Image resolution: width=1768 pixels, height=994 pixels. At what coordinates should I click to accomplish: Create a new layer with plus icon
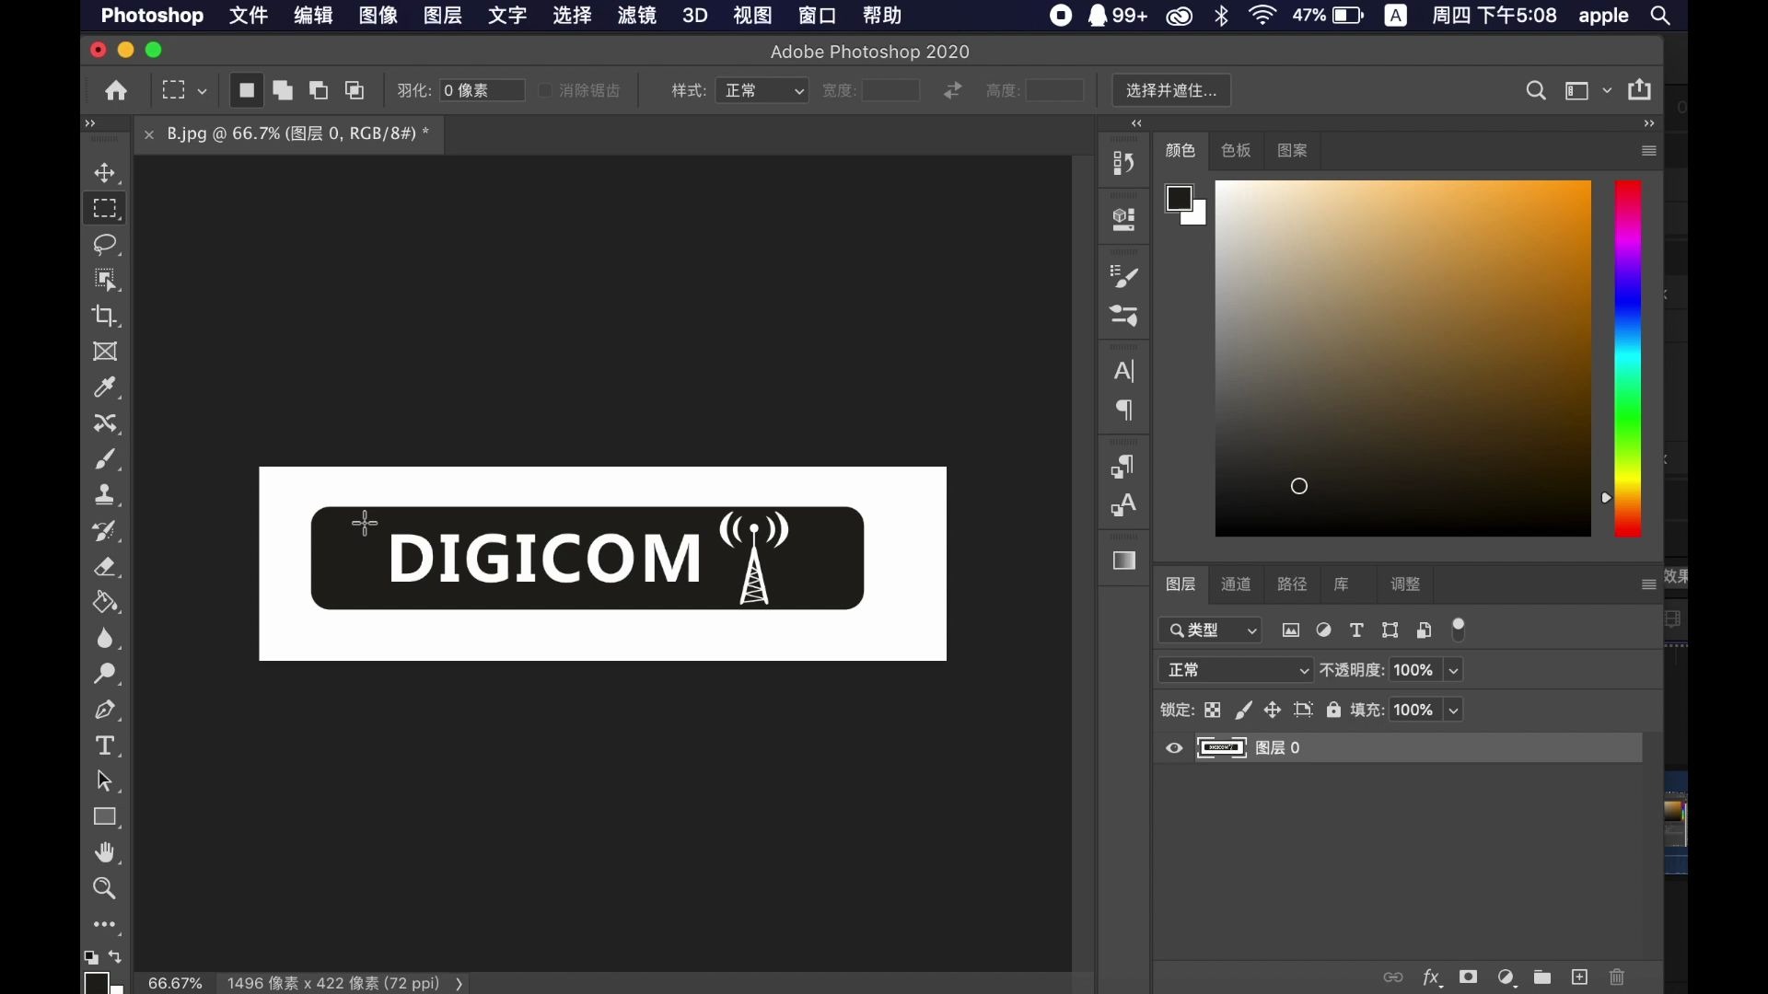1580,977
